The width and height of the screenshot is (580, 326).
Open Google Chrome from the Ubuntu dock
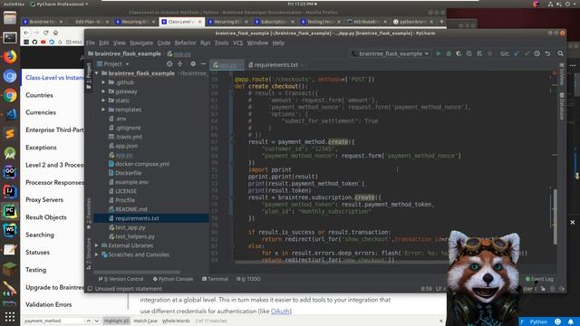click(x=10, y=95)
